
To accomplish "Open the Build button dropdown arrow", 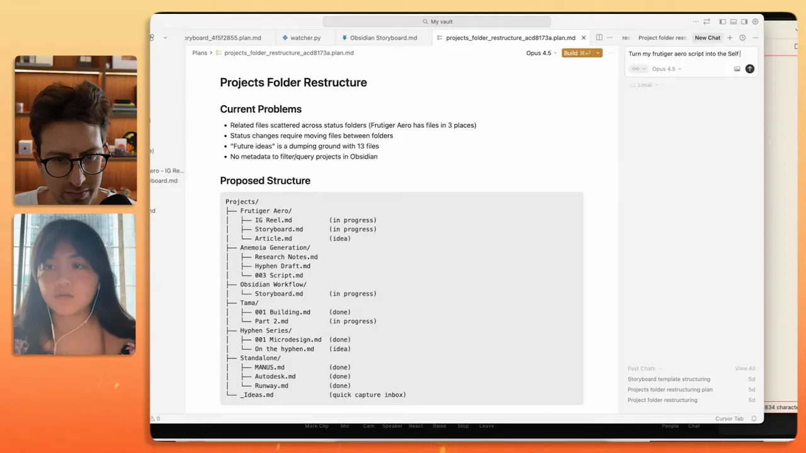I will pyautogui.click(x=598, y=53).
